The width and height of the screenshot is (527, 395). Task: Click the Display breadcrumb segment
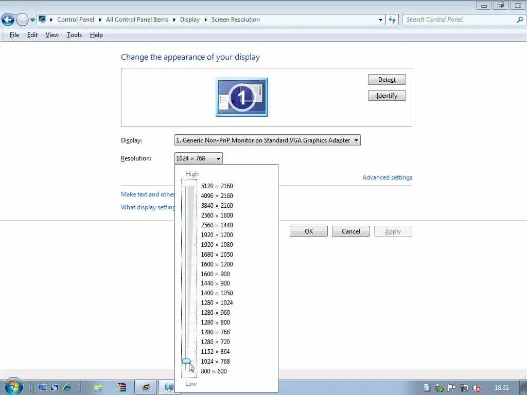coord(189,20)
